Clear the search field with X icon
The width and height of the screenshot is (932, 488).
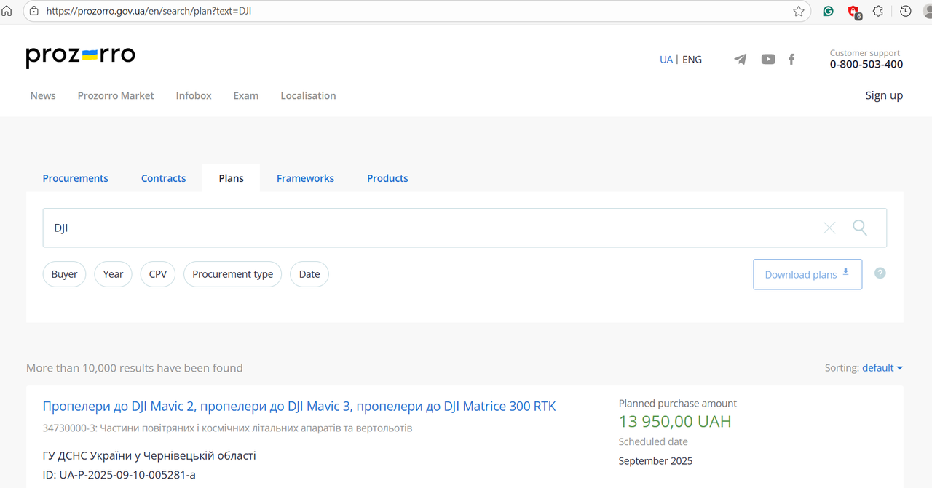(829, 228)
